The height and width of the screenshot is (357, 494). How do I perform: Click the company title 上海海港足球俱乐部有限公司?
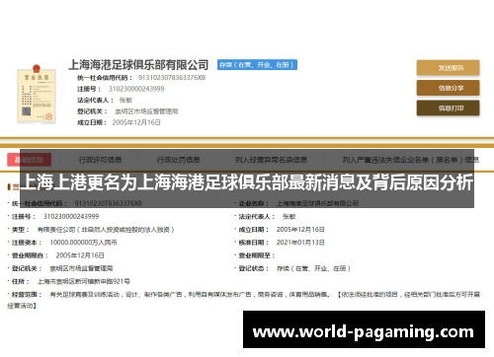click(x=138, y=65)
